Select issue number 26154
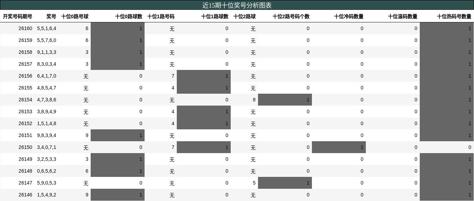This screenshot has width=474, height=201. [x=25, y=100]
